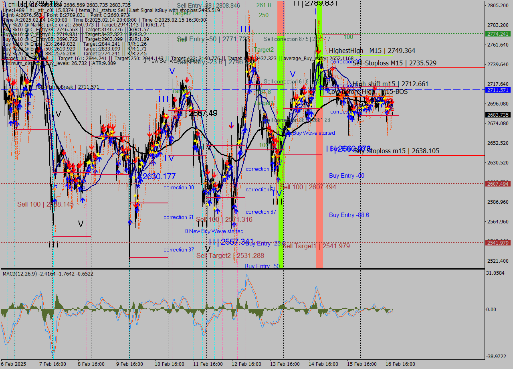513x369 pixels.
Task: Select the Buy Wave started annotation
Action: tap(312, 133)
